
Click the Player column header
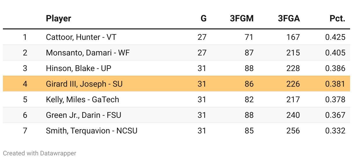tap(58, 19)
